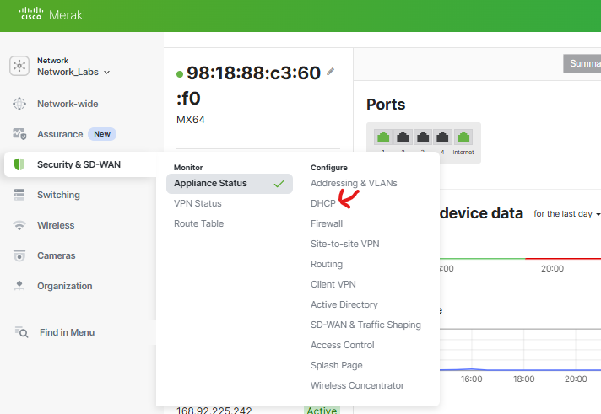
Task: Click the Cisco Meraki logo
Action: (52, 14)
